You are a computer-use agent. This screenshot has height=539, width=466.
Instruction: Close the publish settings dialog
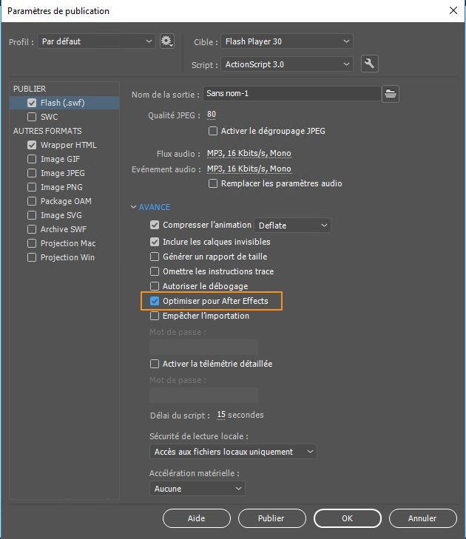[453, 10]
